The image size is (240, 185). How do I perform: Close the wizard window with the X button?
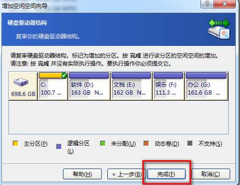tap(225, 4)
